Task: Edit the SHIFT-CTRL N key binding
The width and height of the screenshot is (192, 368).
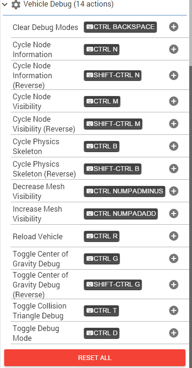Action: point(113,75)
